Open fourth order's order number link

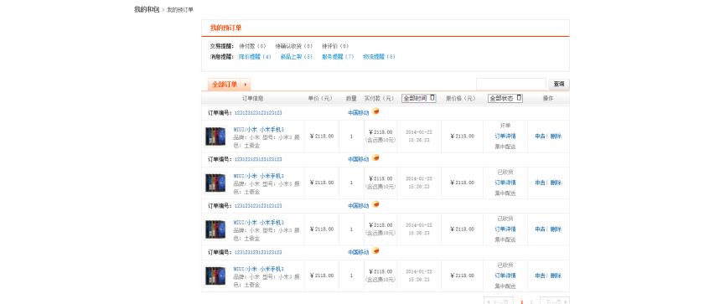pyautogui.click(x=258, y=252)
